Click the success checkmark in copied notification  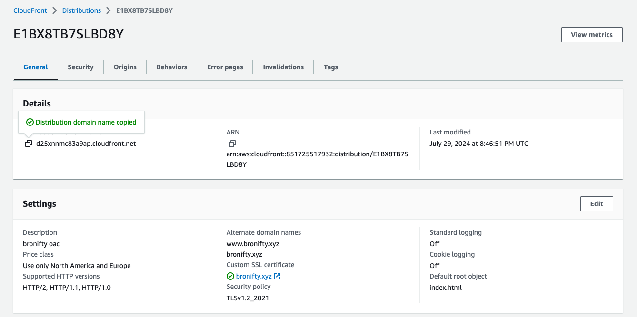coord(30,122)
